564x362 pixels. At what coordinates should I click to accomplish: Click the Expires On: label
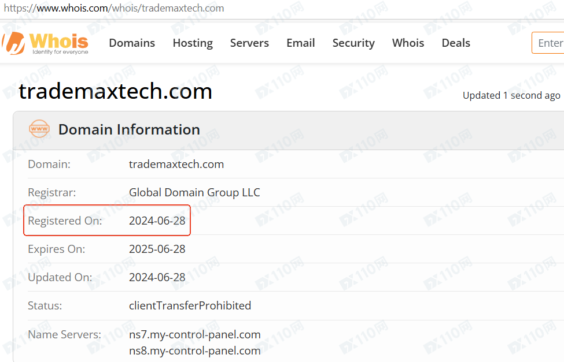(x=57, y=249)
